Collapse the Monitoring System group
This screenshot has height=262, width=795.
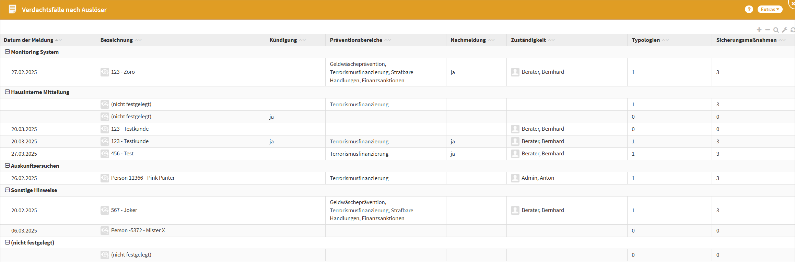[x=7, y=52]
